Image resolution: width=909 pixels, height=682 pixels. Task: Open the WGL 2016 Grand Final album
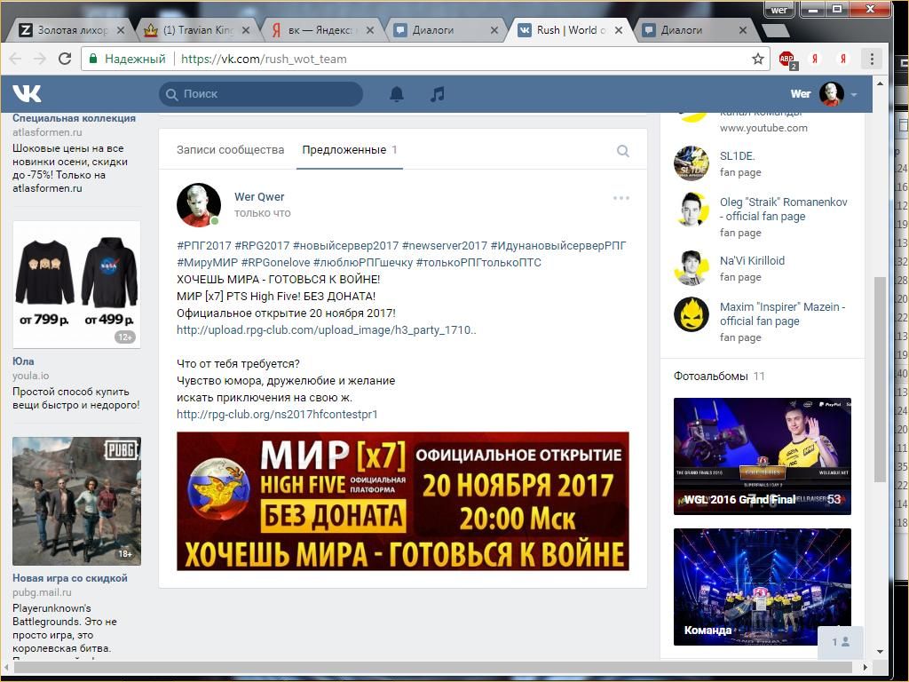762,456
